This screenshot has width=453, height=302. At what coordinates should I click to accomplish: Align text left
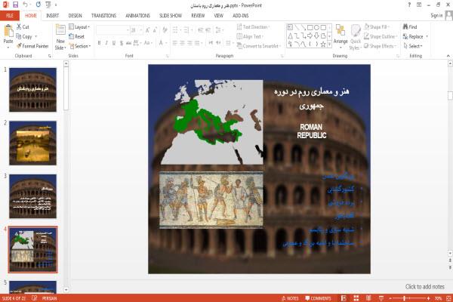175,43
